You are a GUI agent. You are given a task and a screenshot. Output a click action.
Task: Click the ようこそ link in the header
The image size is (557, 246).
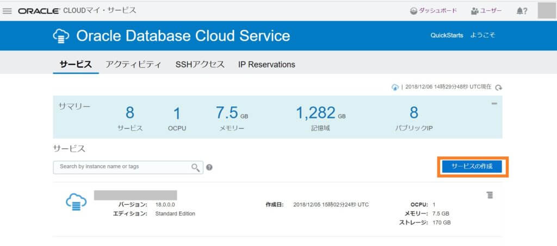484,35
